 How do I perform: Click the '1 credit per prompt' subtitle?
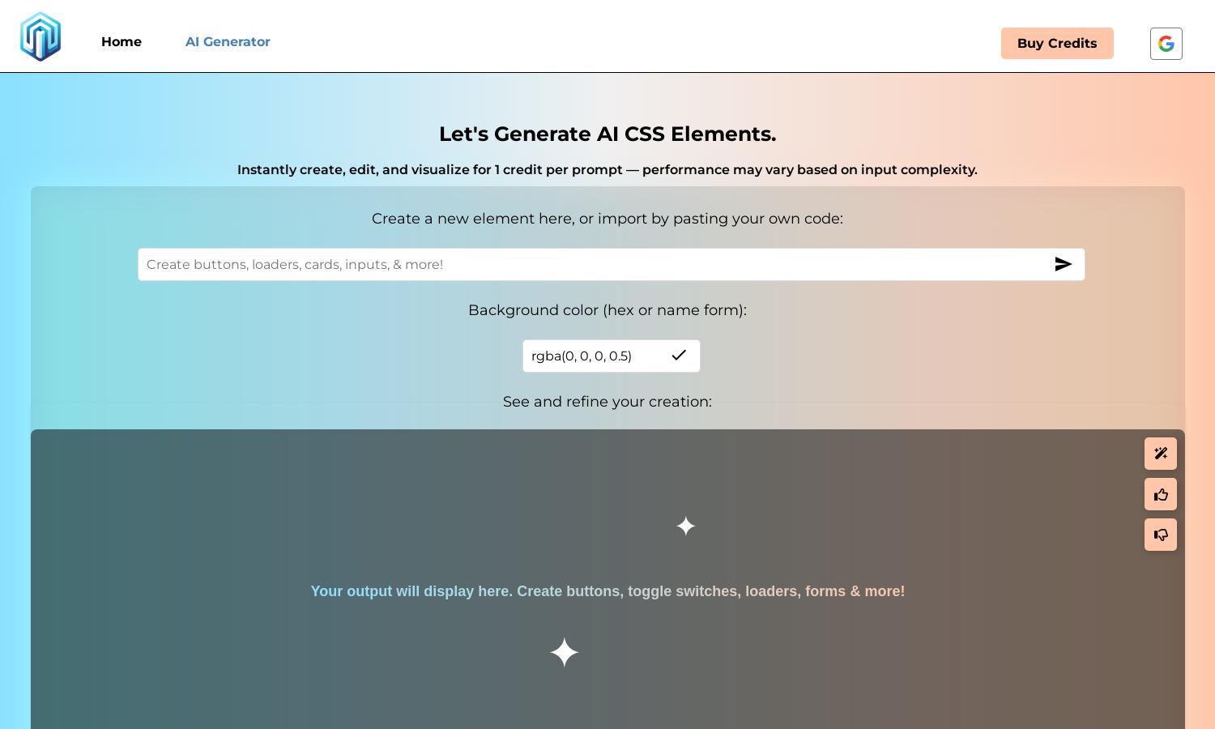coord(607,170)
